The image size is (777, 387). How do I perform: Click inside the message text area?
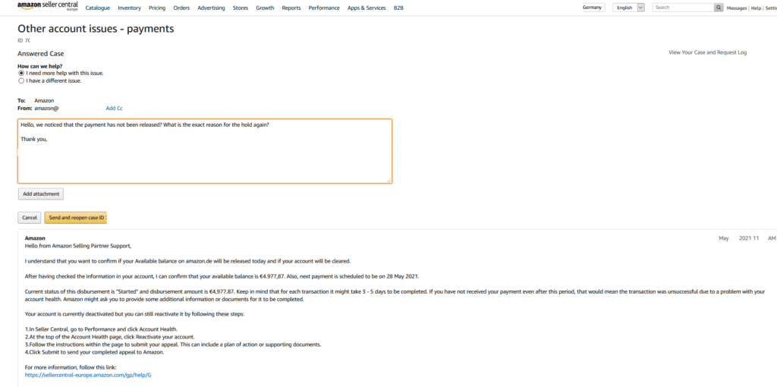click(x=205, y=151)
